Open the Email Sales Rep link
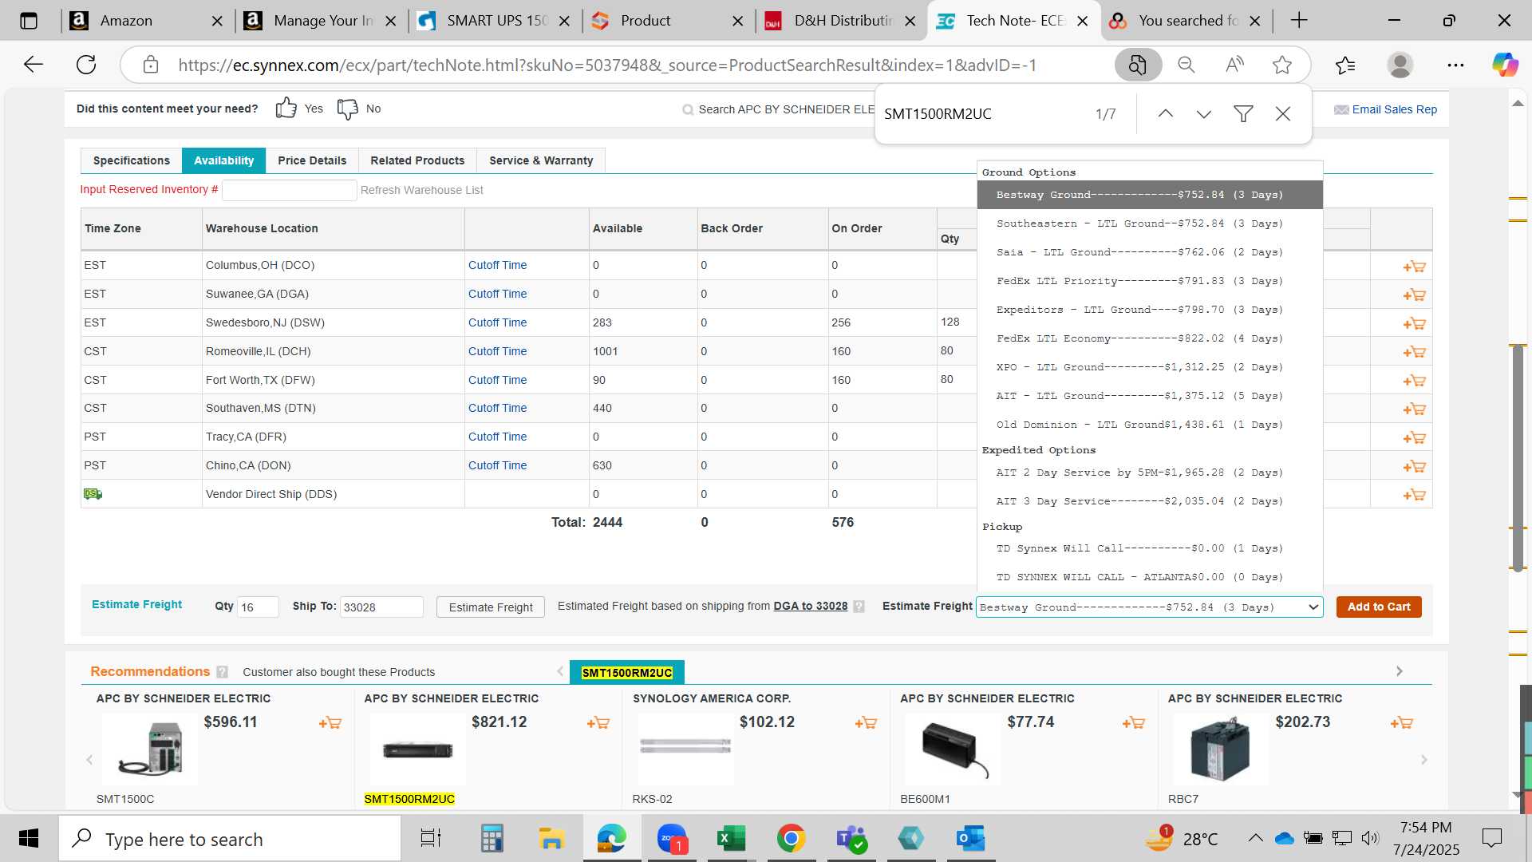 (1394, 109)
